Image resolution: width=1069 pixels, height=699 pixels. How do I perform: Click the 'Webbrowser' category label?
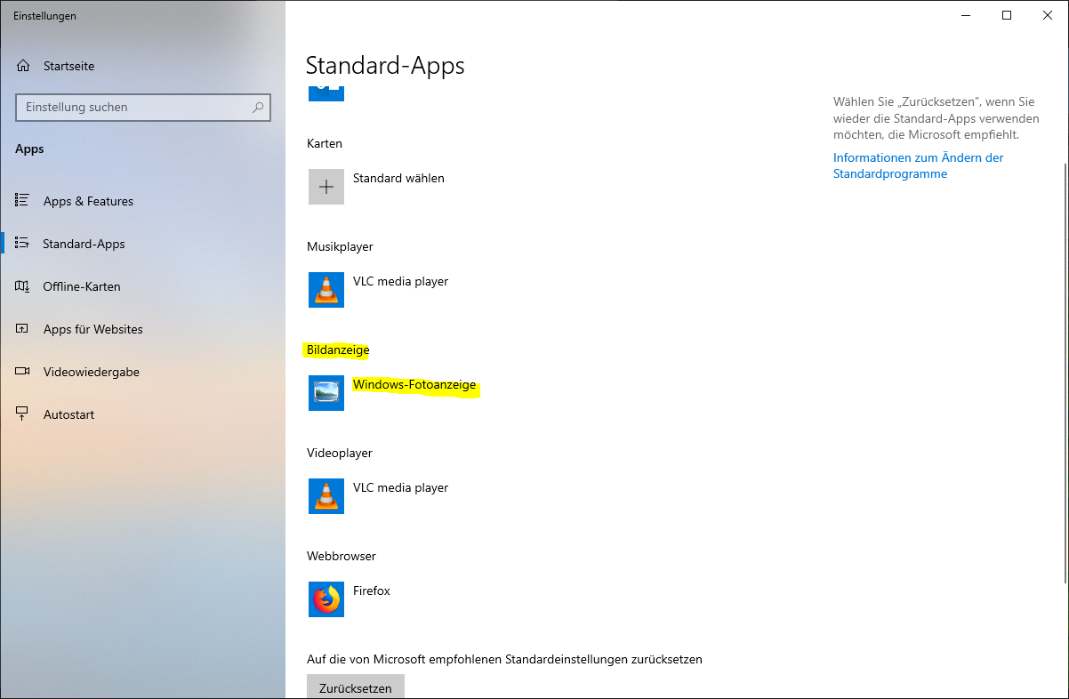point(342,556)
